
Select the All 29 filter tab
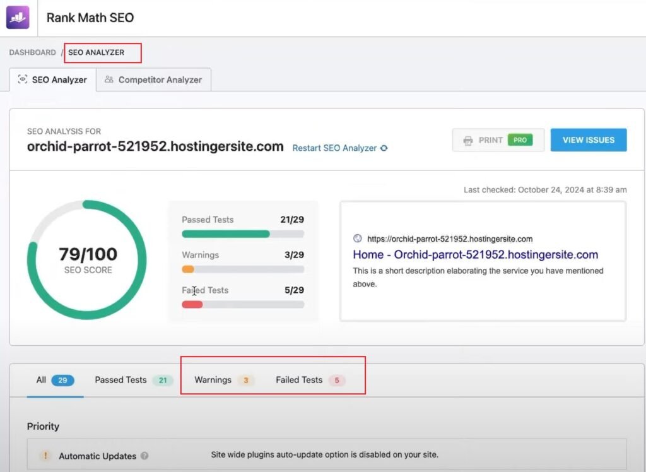pyautogui.click(x=56, y=380)
